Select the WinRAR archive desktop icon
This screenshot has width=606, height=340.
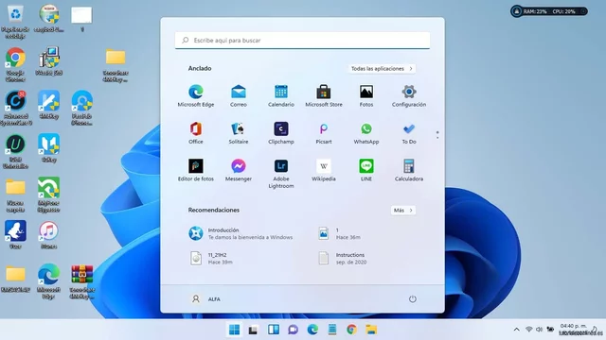tap(82, 282)
